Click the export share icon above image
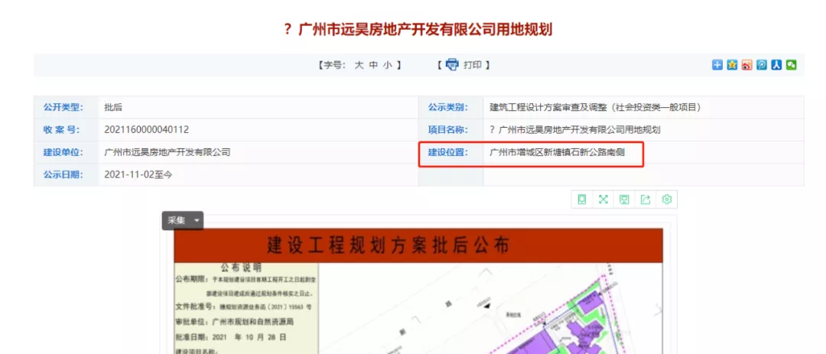Viewport: 826px width, 354px height. pyautogui.click(x=646, y=200)
